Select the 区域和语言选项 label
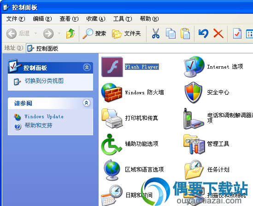 point(144,170)
